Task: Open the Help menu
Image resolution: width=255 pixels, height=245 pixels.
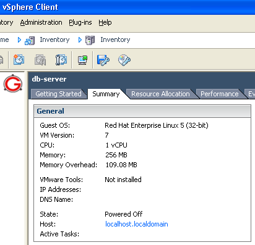Action: pyautogui.click(x=105, y=22)
